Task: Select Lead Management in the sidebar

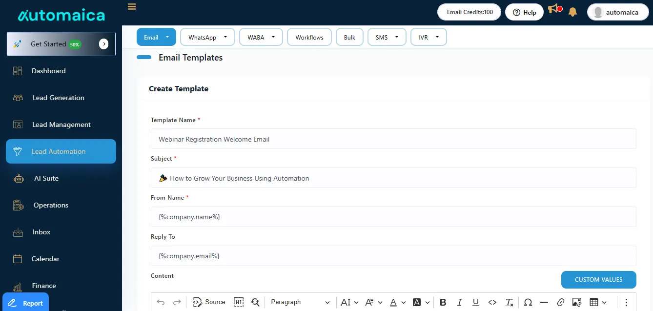Action: pos(61,124)
